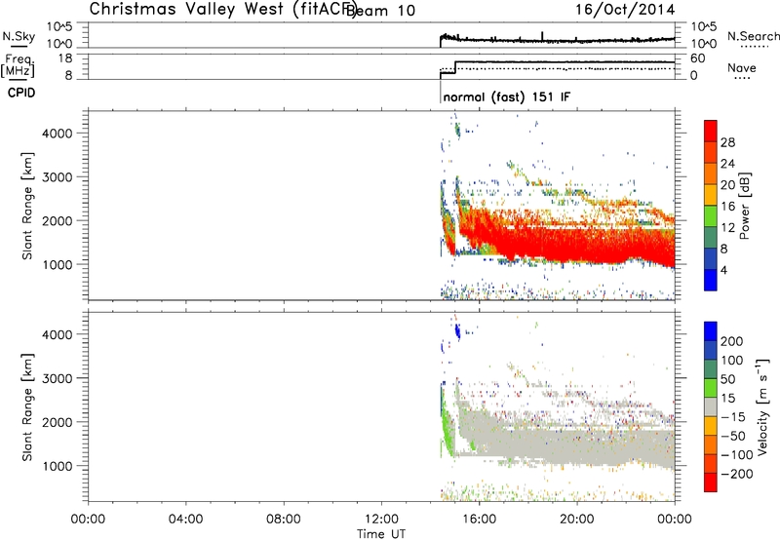
Task: Click the '60' label right of the frequency panel
Action: (x=698, y=58)
